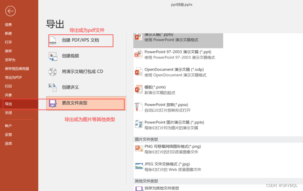303x191 pixels.
Task: Click the 创建讲义 handout icon
Action: [53, 87]
